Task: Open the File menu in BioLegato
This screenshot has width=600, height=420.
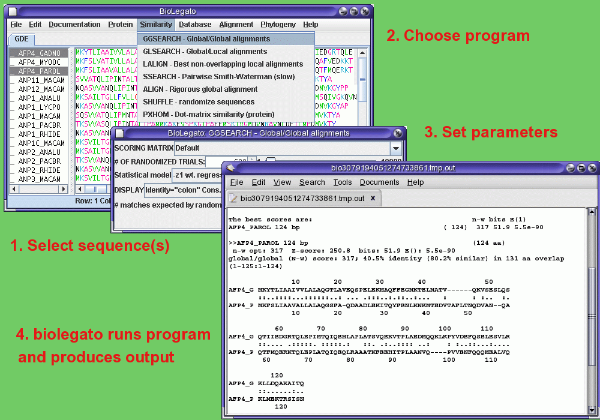Action: point(16,25)
